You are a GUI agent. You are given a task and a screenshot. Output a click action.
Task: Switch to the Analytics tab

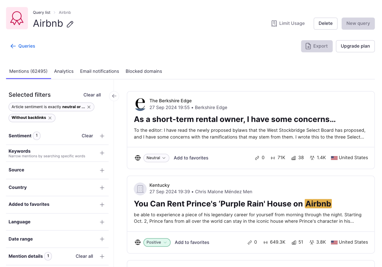click(64, 71)
